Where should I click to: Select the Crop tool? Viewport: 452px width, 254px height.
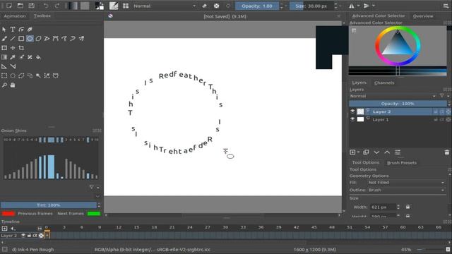pyautogui.click(x=21, y=48)
